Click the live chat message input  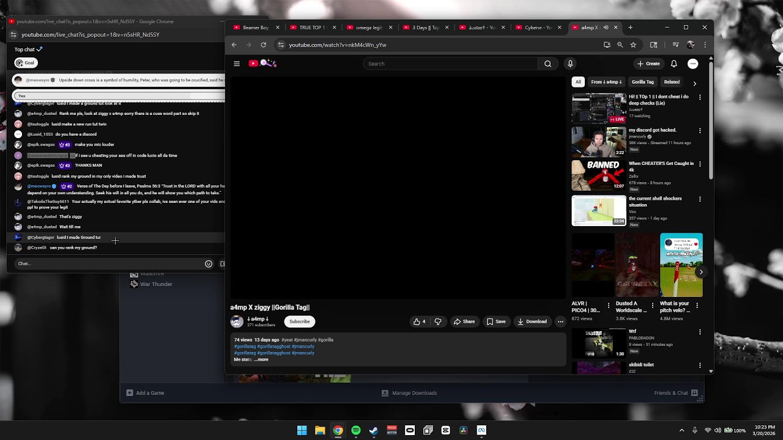pyautogui.click(x=109, y=264)
